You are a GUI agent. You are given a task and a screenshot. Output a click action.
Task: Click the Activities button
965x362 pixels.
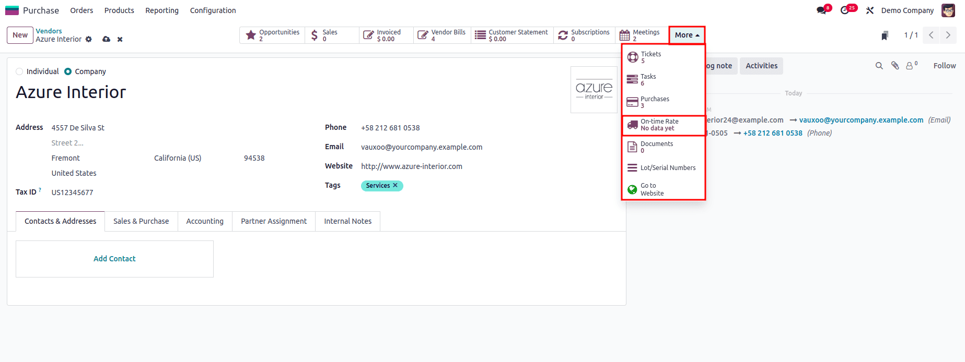(x=761, y=66)
